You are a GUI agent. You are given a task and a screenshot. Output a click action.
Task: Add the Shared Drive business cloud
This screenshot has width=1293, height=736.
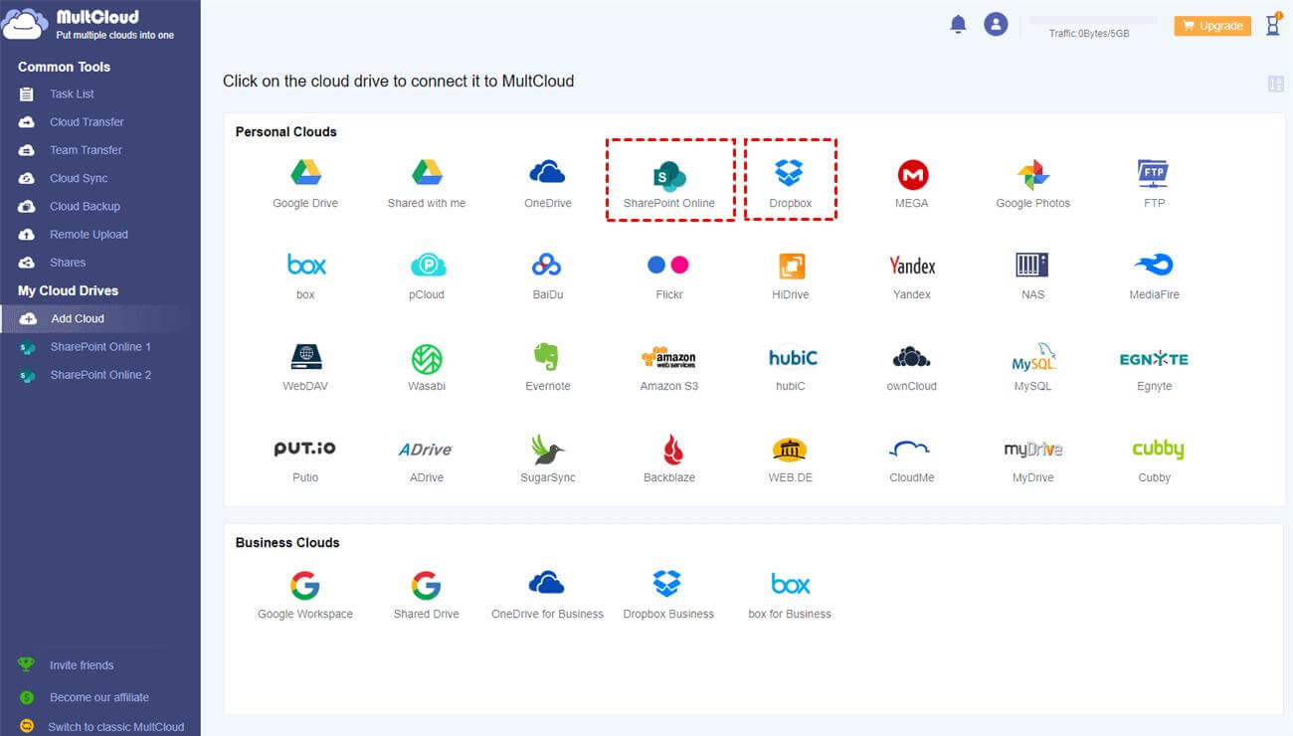coord(427,595)
